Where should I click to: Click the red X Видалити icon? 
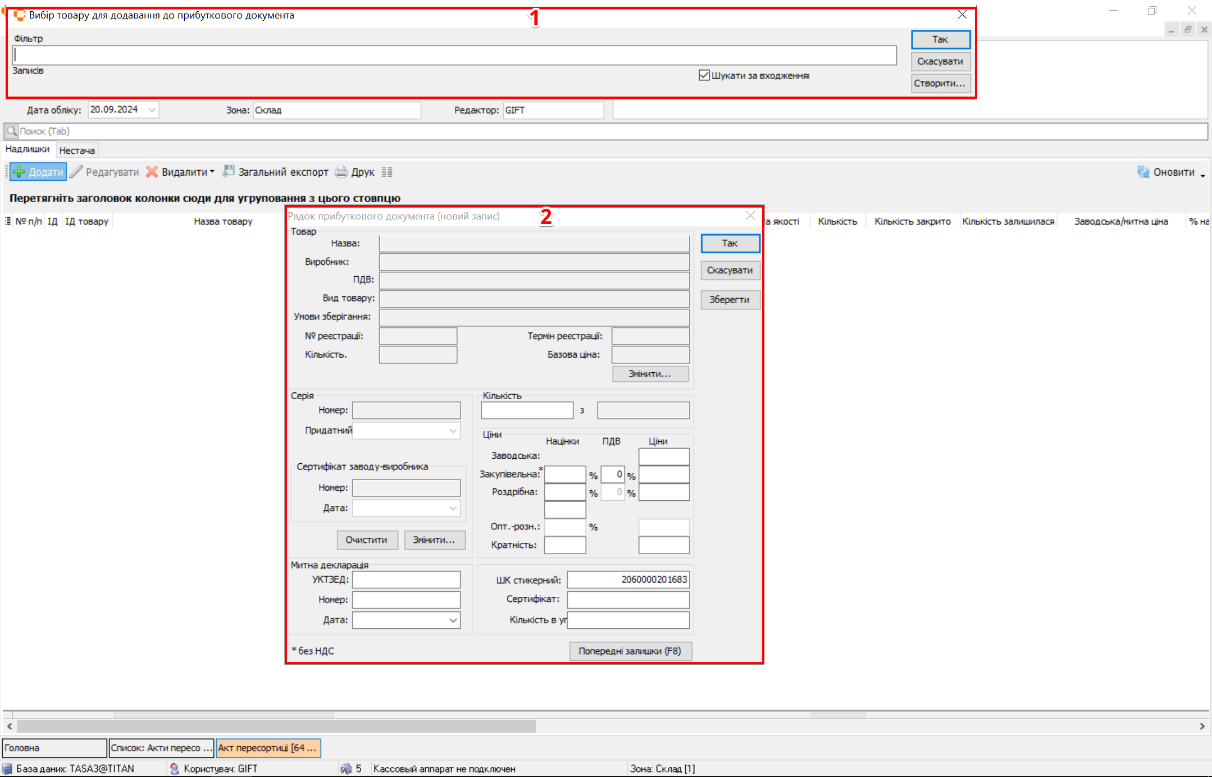(x=152, y=172)
